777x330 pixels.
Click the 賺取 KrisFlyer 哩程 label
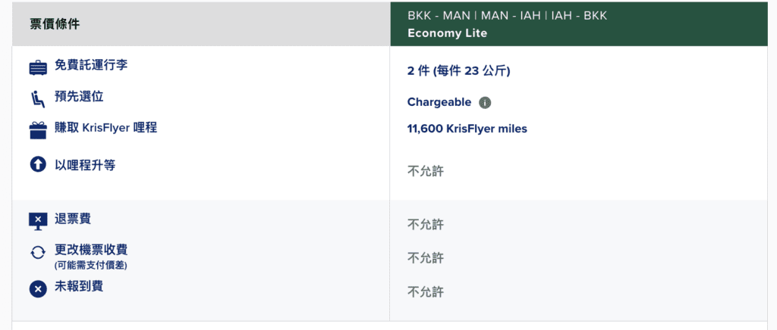coord(105,128)
